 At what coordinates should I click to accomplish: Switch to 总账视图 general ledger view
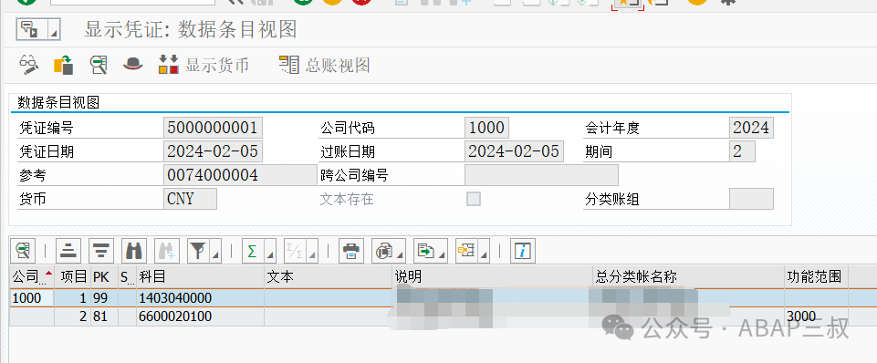coord(324,65)
